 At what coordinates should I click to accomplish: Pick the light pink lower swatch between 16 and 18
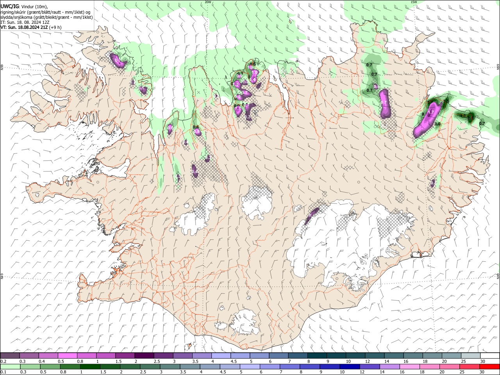coord(410,367)
